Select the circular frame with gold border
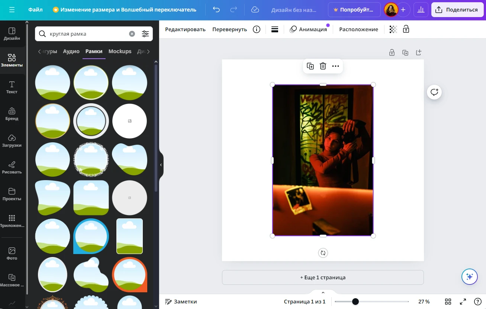Screen dimensions: 486x309 pos(52,121)
